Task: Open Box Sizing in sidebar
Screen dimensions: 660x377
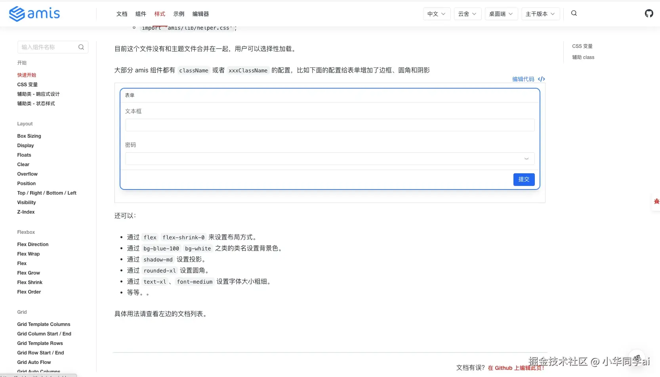Action: pos(29,136)
